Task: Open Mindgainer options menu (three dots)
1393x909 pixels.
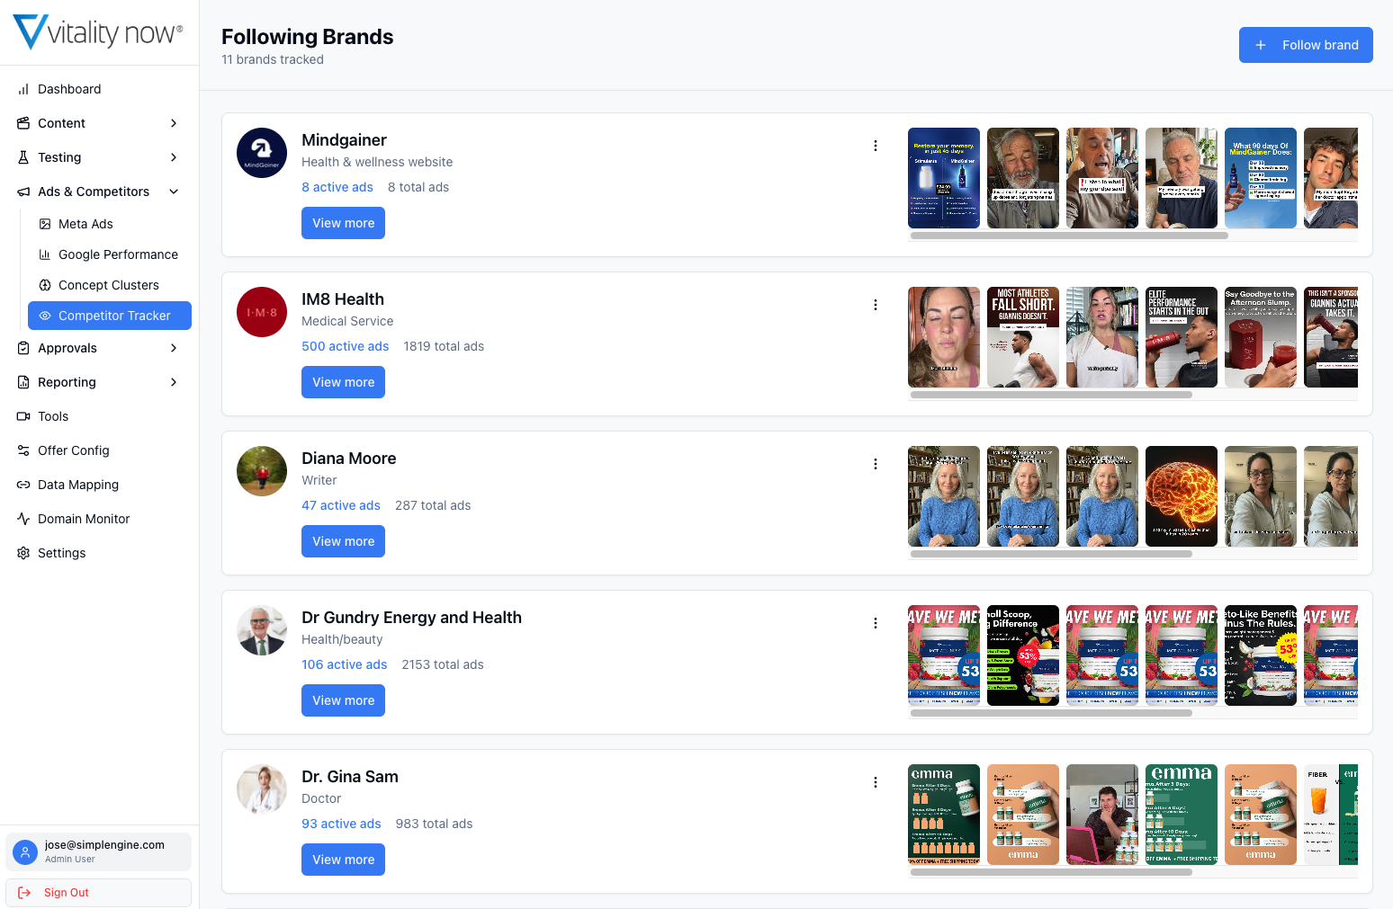Action: click(x=876, y=146)
